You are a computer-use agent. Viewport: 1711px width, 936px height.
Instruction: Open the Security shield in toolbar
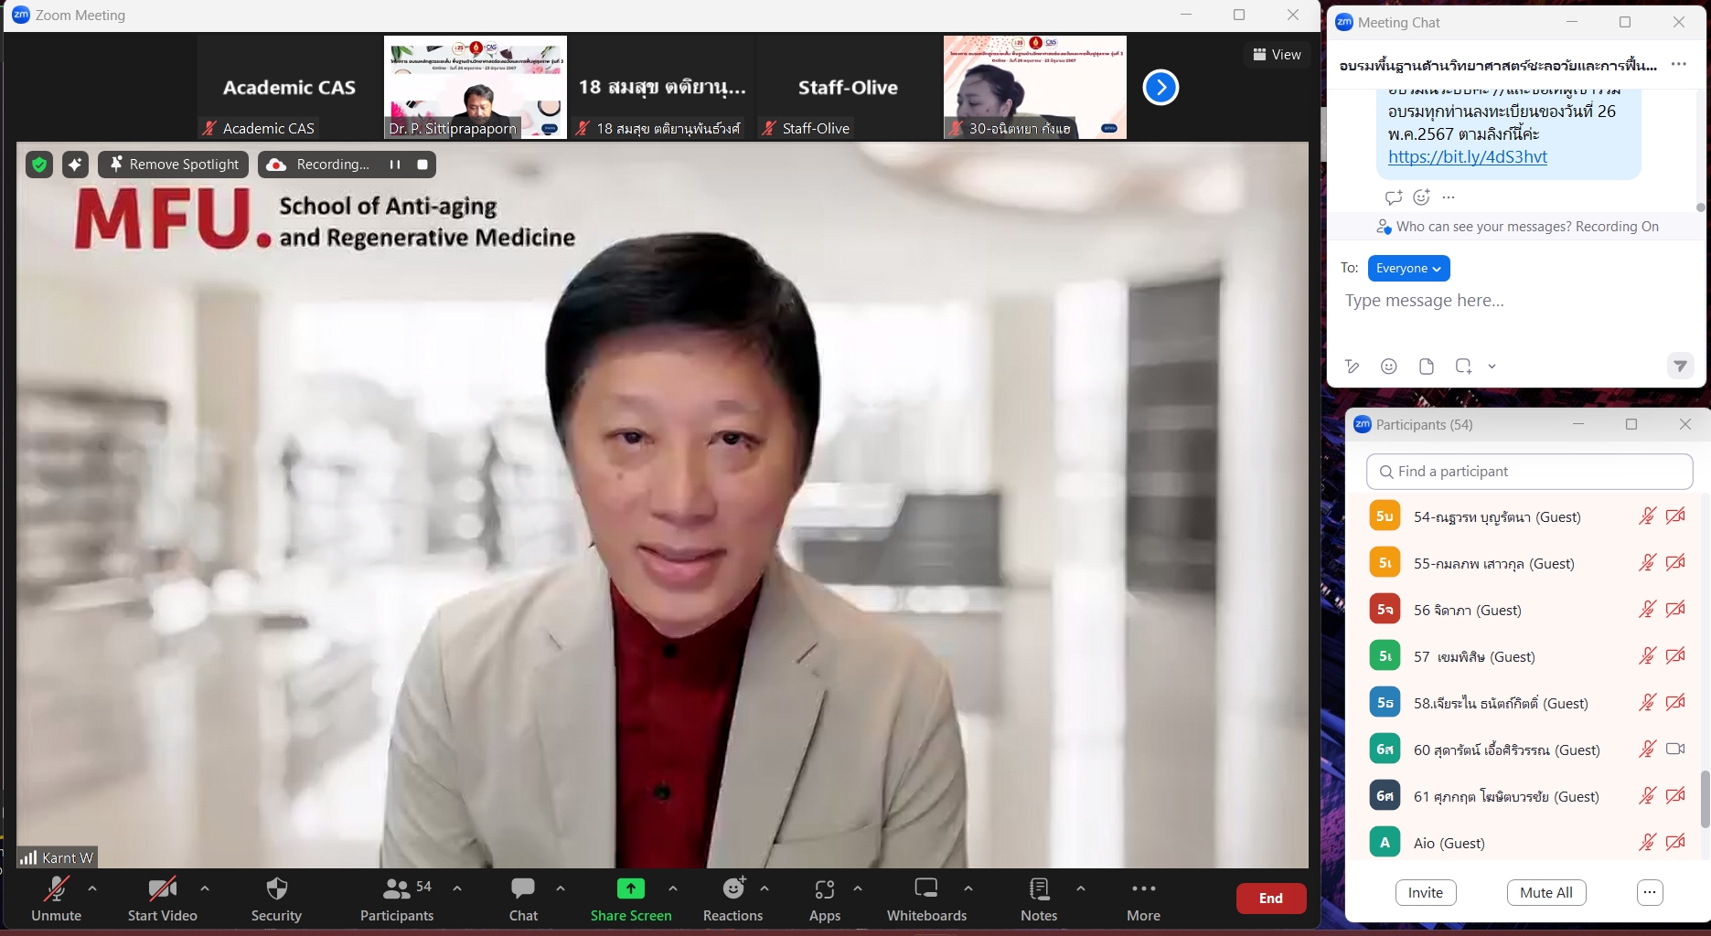point(276,898)
